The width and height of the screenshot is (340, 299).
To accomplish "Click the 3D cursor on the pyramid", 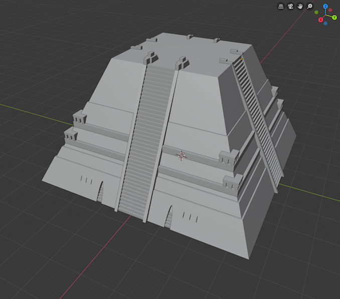I will tap(182, 156).
